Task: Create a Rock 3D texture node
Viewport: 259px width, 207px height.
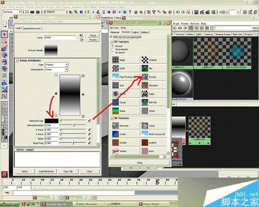Action: coord(154,151)
